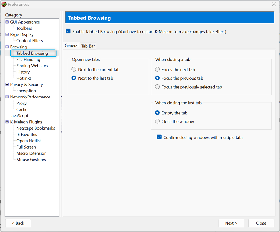
Task: Open the History preferences page
Action: (23, 72)
